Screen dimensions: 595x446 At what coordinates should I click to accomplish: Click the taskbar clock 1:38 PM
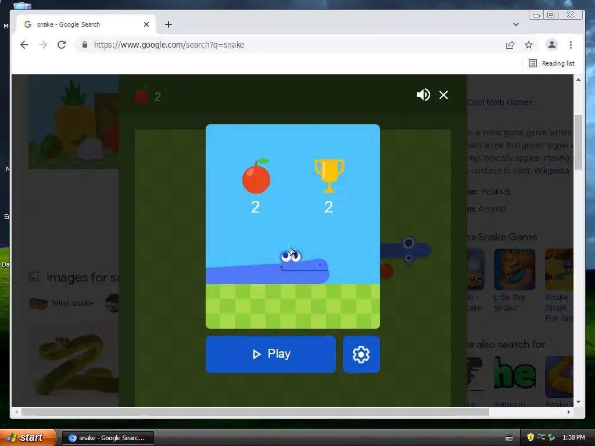[x=574, y=437]
